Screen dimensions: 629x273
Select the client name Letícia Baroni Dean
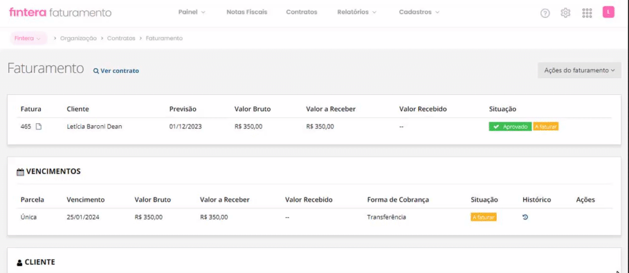pyautogui.click(x=94, y=126)
